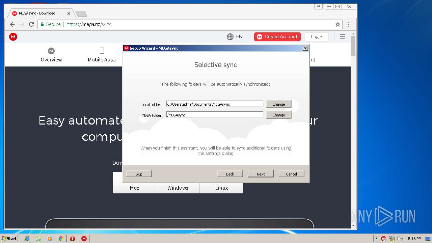432x243 pixels.
Task: Open the Mobile Apps tab
Action: coord(102,55)
